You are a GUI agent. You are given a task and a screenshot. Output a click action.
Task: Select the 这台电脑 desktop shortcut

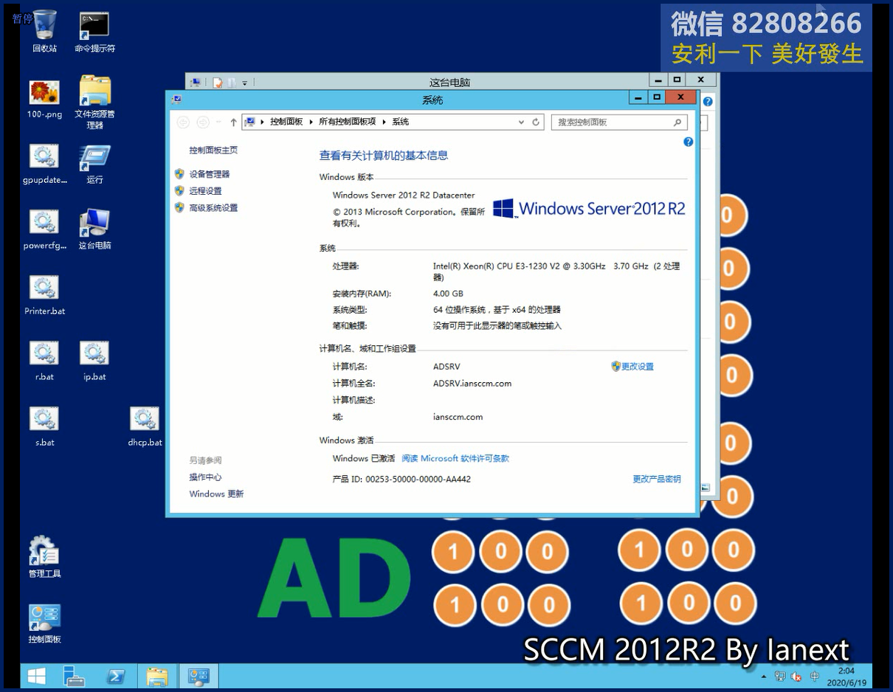[x=94, y=229]
